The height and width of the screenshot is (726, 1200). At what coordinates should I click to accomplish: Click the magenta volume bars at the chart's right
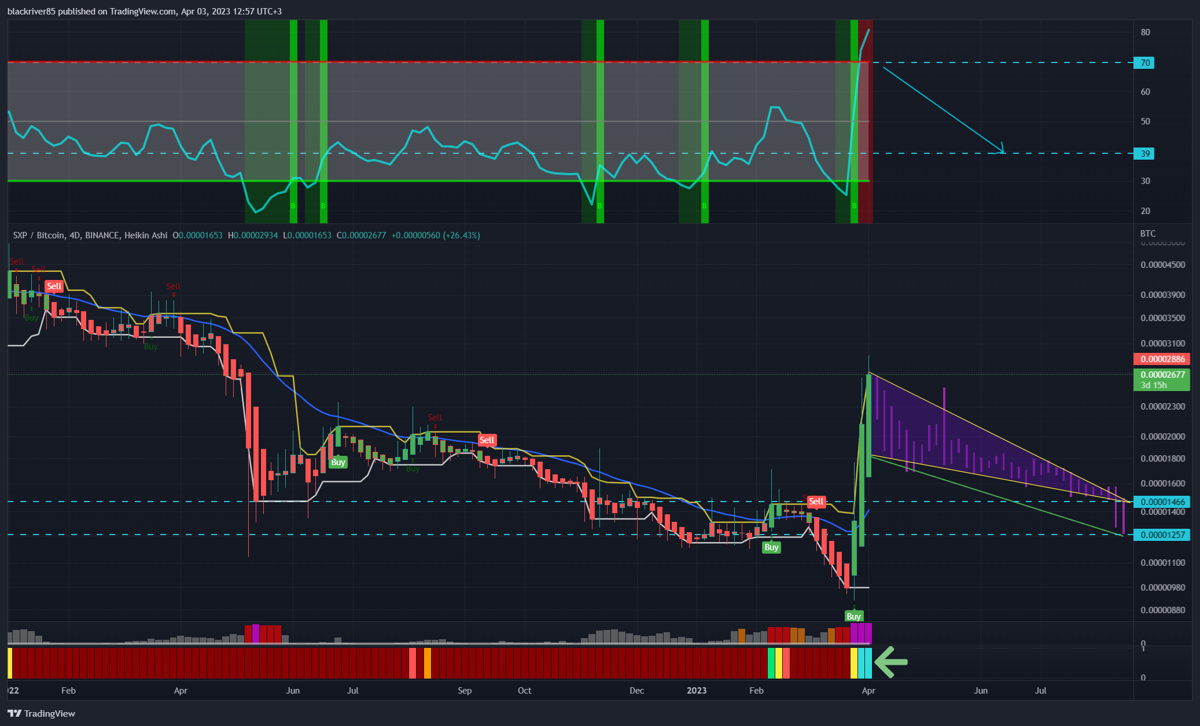[x=861, y=633]
